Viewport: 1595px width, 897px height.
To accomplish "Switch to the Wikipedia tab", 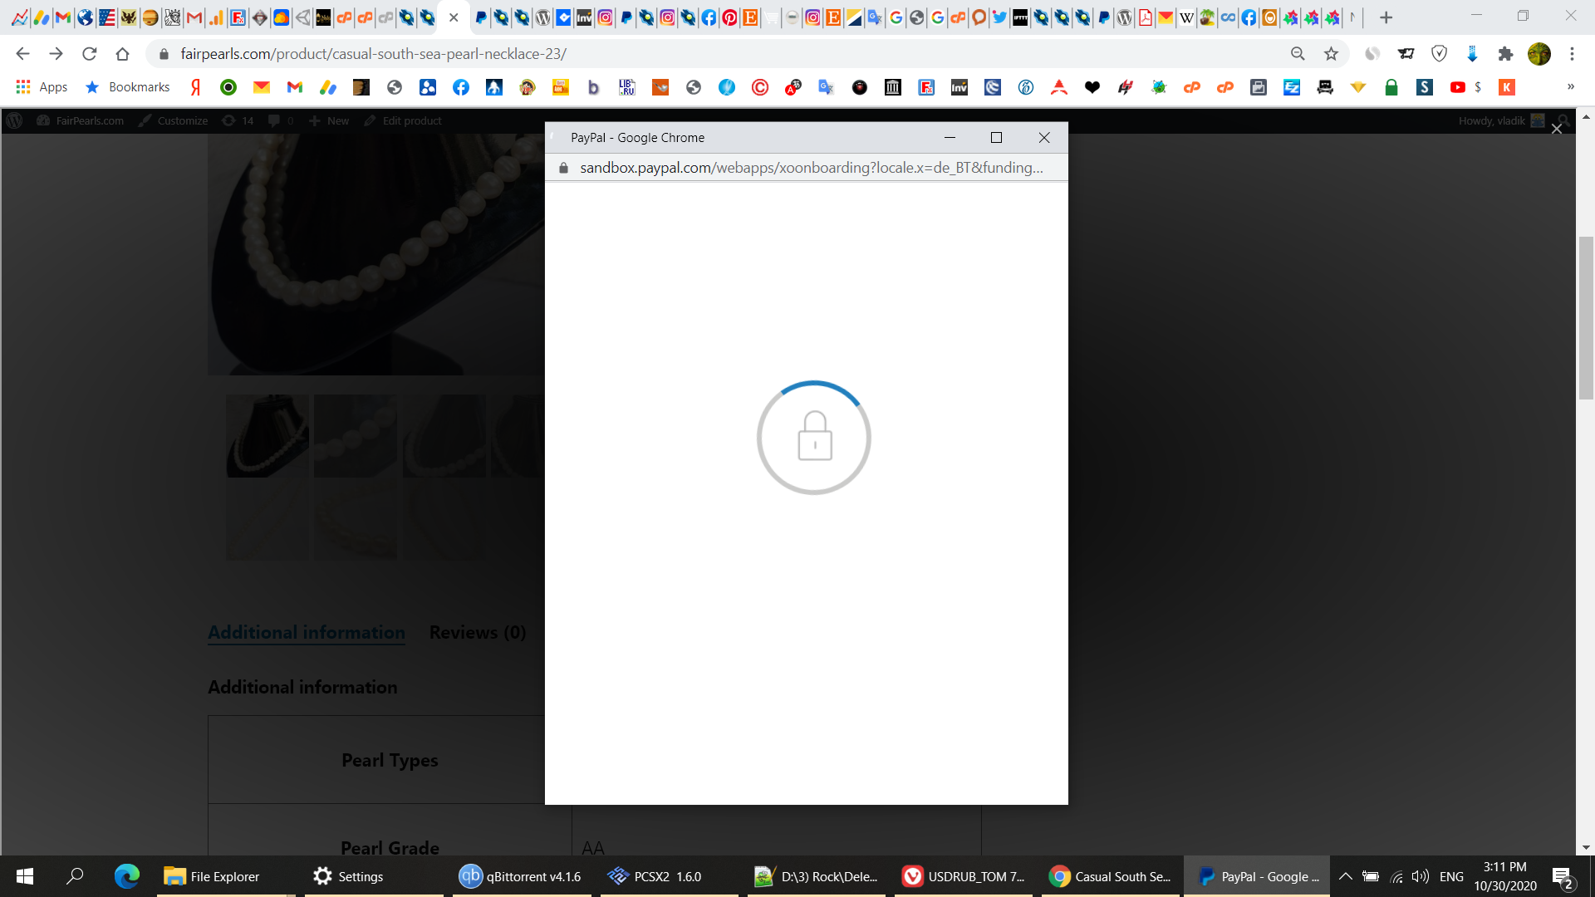I will (x=1186, y=17).
